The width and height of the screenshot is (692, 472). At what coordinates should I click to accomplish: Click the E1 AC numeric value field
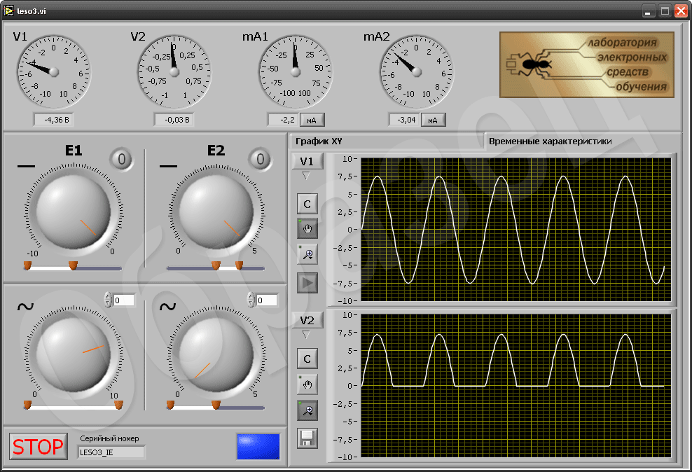pyautogui.click(x=124, y=300)
